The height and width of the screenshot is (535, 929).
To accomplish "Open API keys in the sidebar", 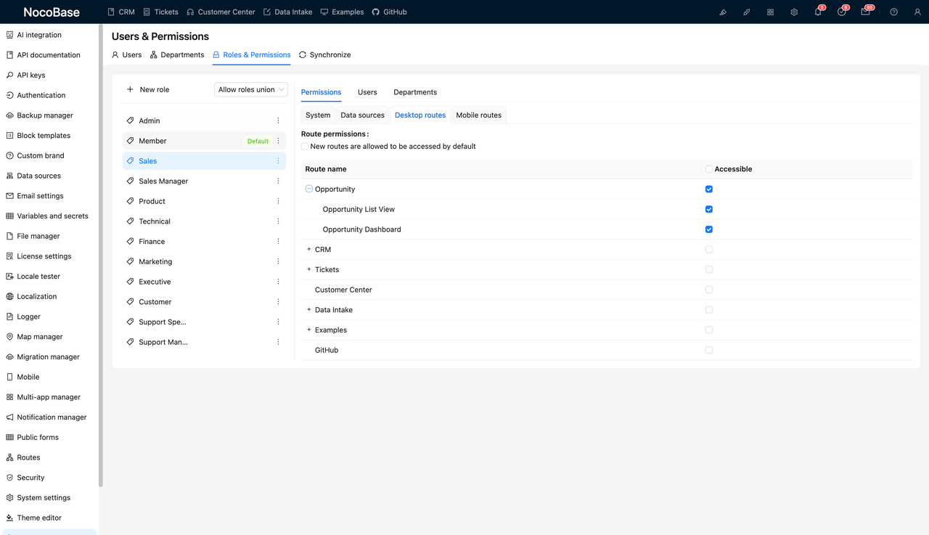I will [31, 75].
